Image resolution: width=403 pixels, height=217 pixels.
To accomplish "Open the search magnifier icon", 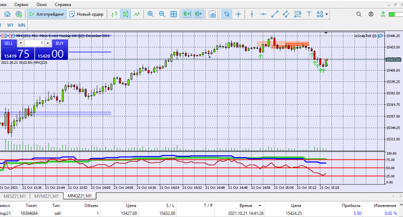I will 359,14.
